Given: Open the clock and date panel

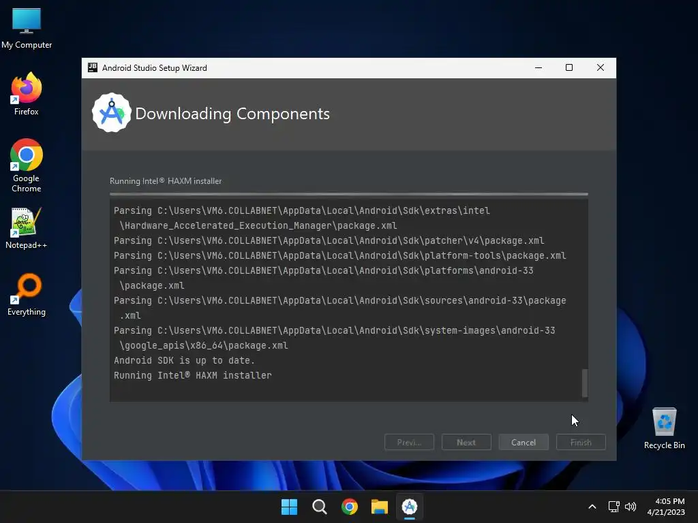Looking at the screenshot, I should [x=666, y=507].
